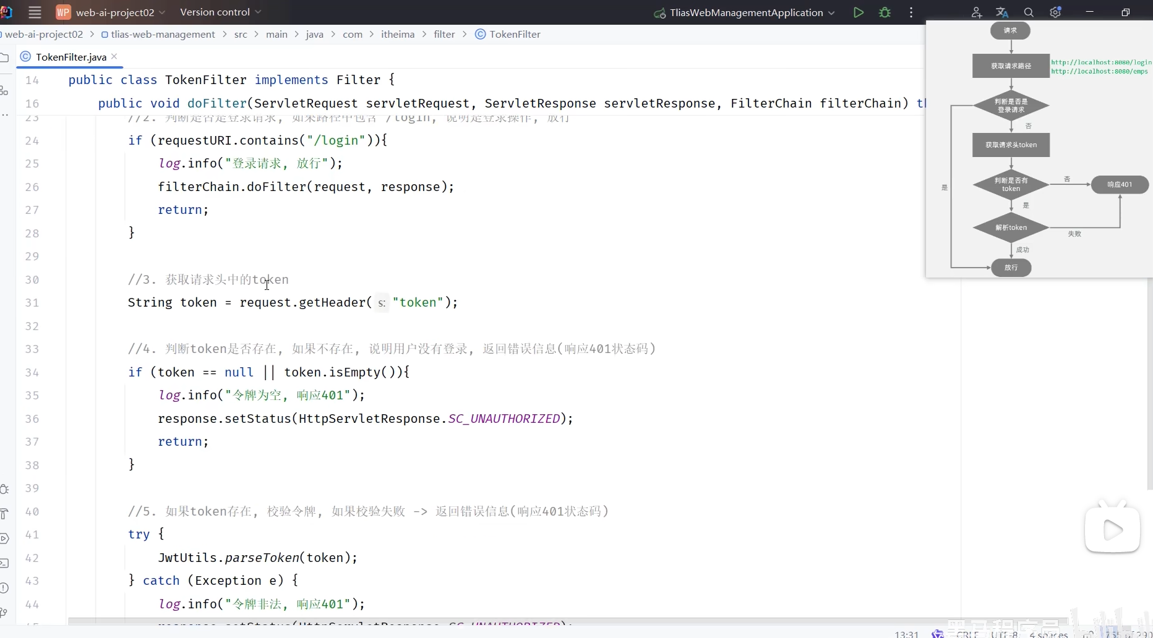
Task: Open TliasWebManagementApplication run configuration dropdown
Action: coord(745,12)
